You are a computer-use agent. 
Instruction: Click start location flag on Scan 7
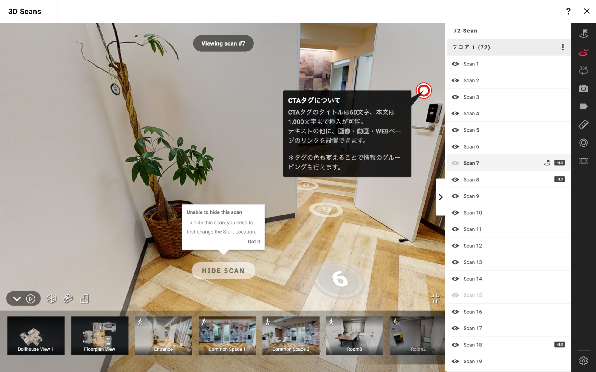[547, 163]
